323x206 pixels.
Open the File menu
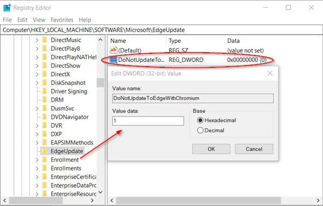pyautogui.click(x=7, y=20)
